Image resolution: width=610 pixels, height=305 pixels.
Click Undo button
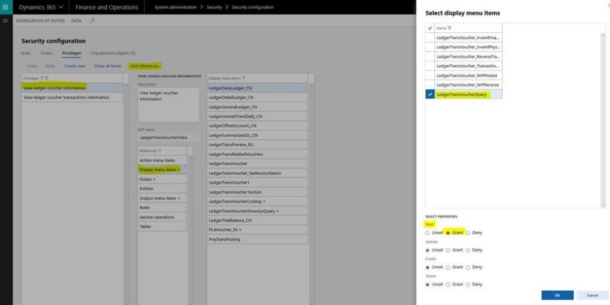click(32, 66)
